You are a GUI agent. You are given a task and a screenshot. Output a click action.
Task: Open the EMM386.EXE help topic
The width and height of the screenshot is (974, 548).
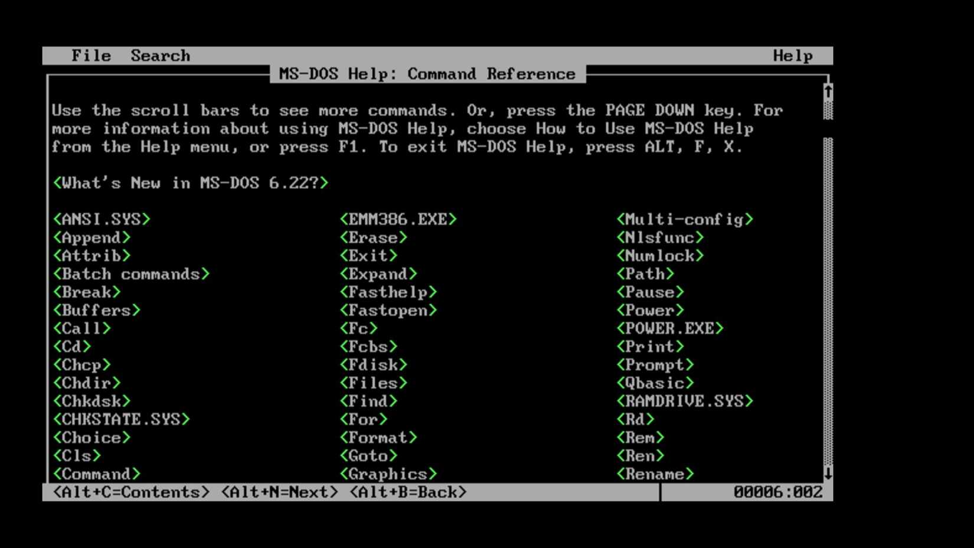pos(398,219)
